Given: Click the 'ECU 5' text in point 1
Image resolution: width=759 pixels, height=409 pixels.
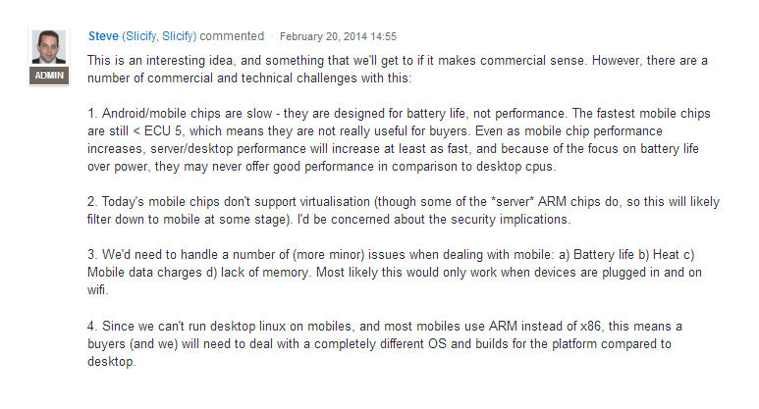Looking at the screenshot, I should [163, 131].
